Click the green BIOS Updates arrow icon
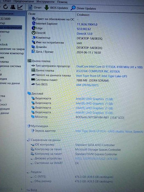 click(47, 8)
